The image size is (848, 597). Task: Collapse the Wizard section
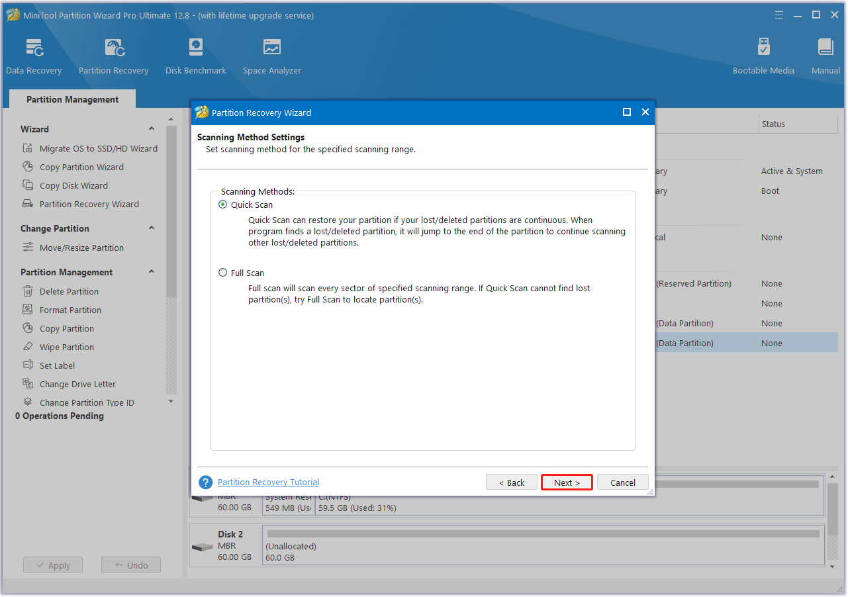(x=152, y=129)
